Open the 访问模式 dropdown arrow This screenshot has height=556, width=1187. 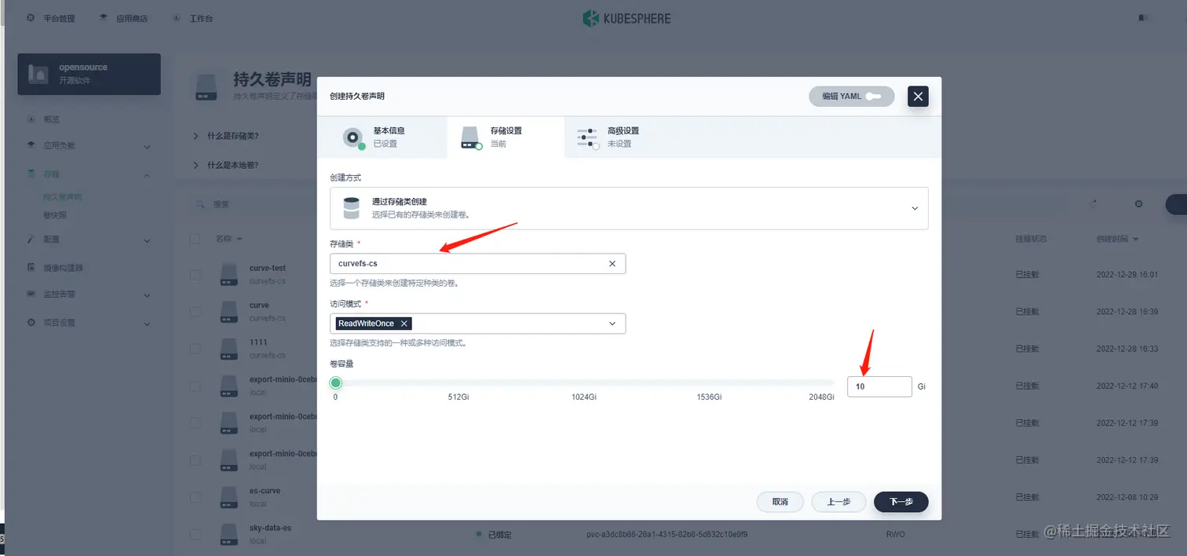(612, 324)
